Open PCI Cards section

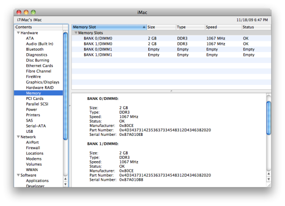(x=35, y=99)
